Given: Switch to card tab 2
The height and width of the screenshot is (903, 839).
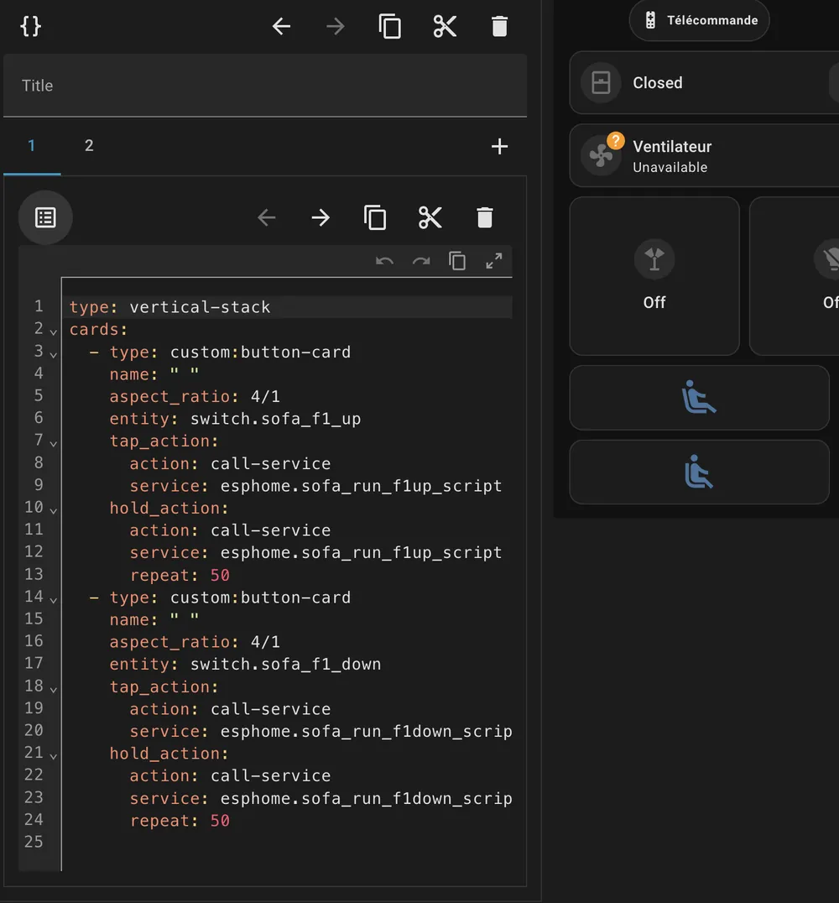Looking at the screenshot, I should [89, 146].
